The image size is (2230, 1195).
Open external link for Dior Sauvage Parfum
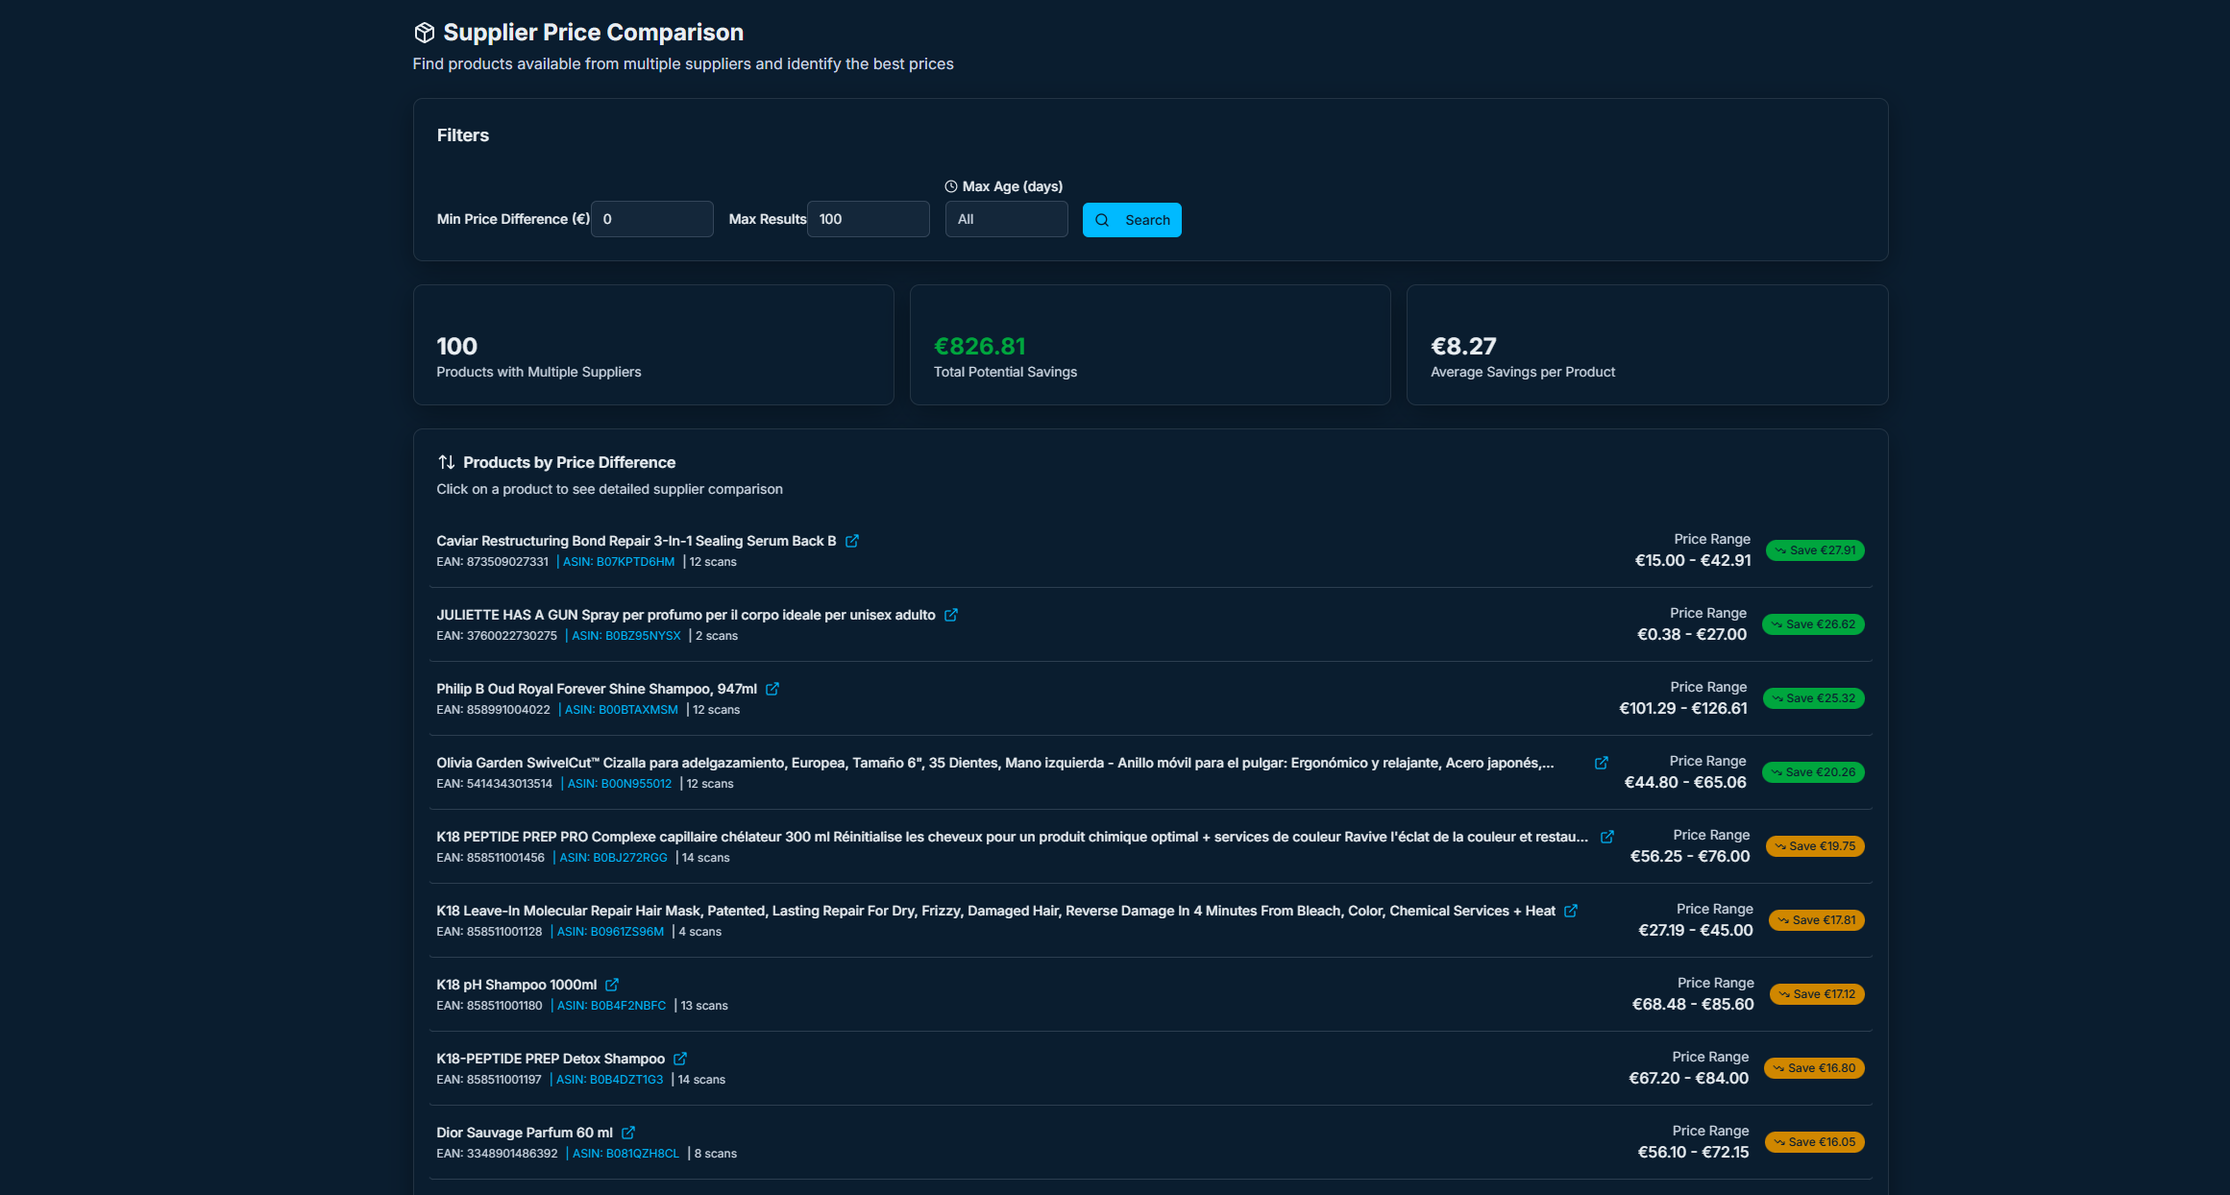pyautogui.click(x=627, y=1133)
